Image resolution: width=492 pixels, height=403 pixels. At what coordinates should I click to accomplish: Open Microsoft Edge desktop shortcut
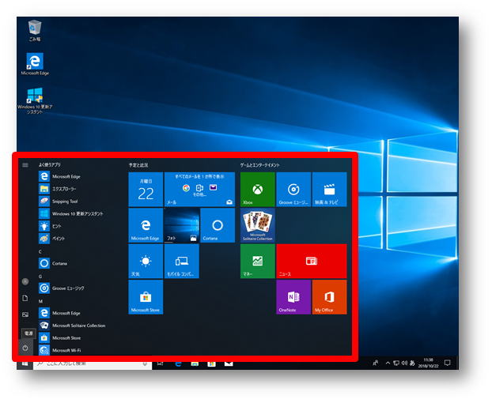(x=35, y=64)
